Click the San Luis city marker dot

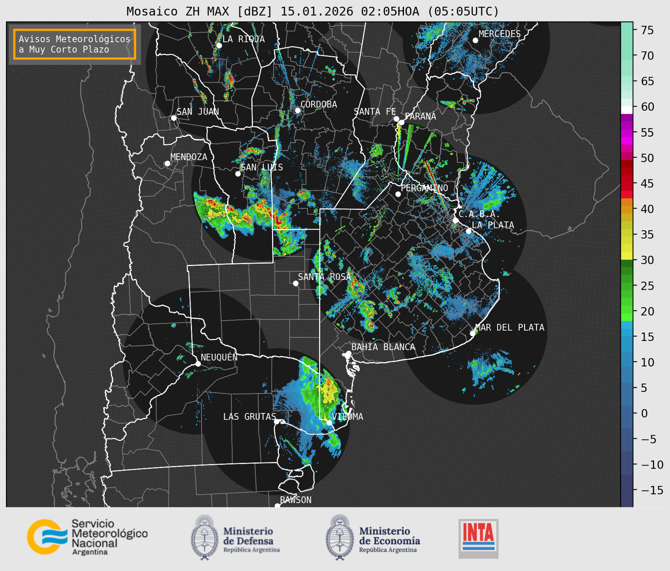coord(238,174)
